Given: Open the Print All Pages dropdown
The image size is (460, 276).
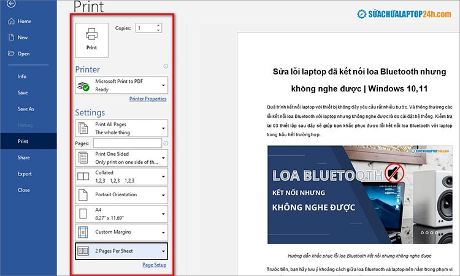Looking at the screenshot, I should (x=163, y=128).
